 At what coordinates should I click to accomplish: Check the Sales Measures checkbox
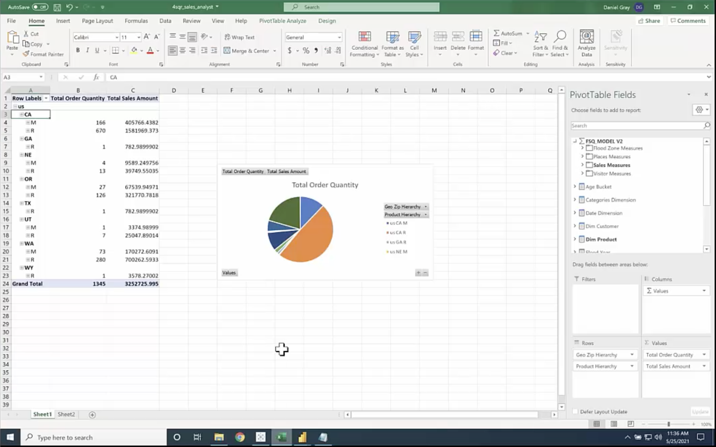pyautogui.click(x=589, y=165)
